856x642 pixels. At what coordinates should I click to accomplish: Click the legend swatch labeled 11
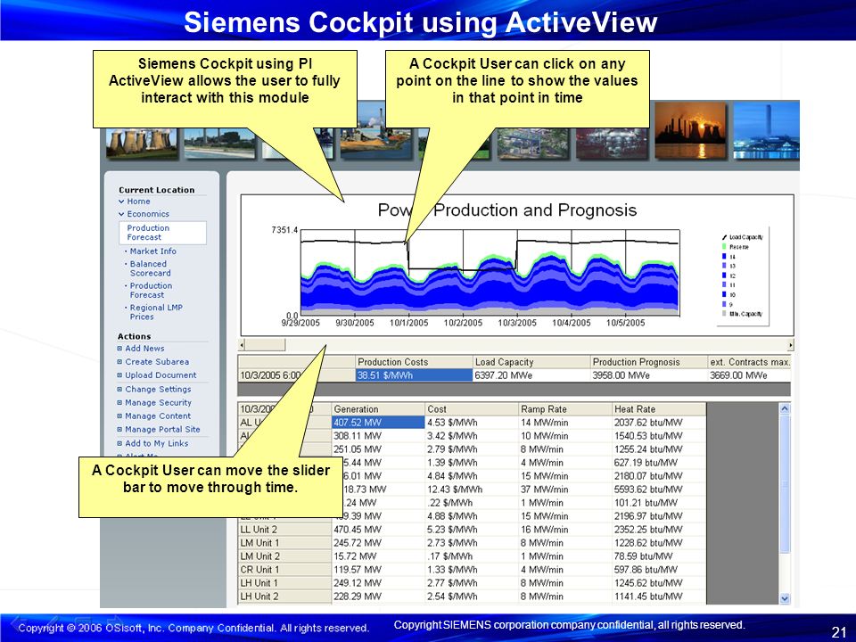click(724, 285)
